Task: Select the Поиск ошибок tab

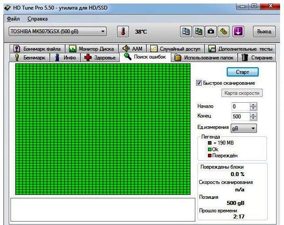Action: point(145,57)
